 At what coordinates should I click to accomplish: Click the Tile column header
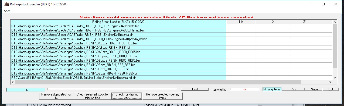click(241, 22)
